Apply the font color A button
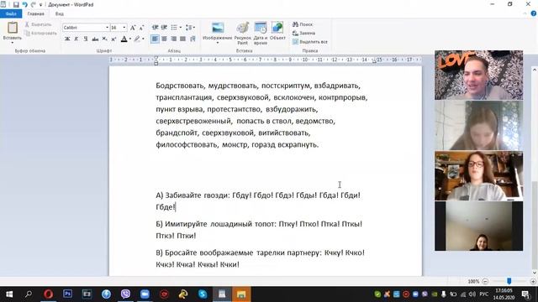The image size is (538, 302). point(124,39)
